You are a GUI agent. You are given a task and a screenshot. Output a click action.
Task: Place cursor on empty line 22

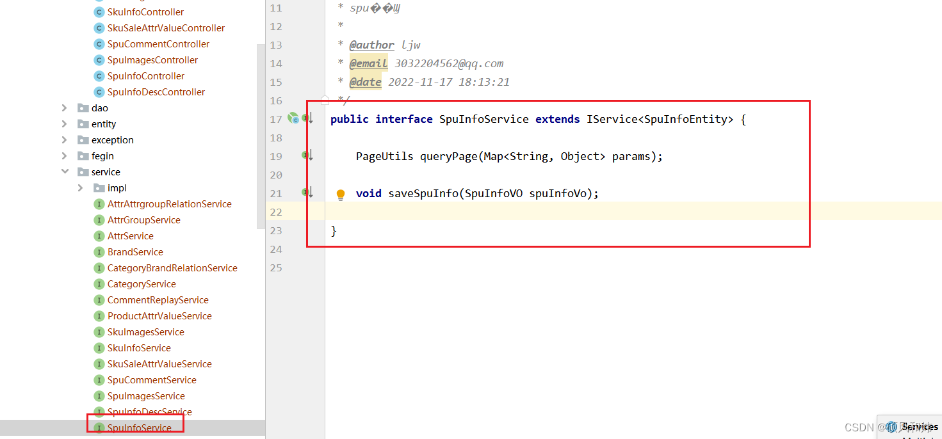(633, 212)
